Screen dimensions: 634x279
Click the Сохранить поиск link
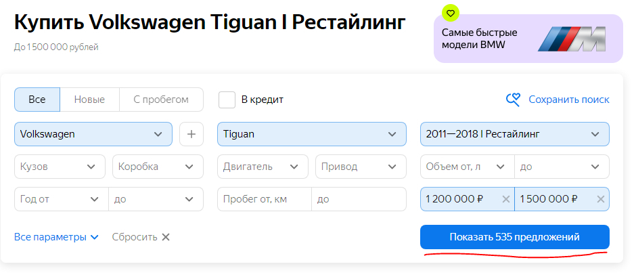(x=568, y=100)
